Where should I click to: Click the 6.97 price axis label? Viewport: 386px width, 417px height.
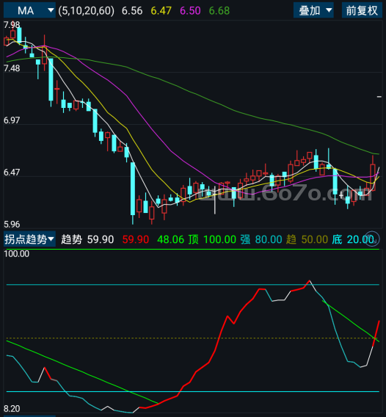pyautogui.click(x=12, y=120)
